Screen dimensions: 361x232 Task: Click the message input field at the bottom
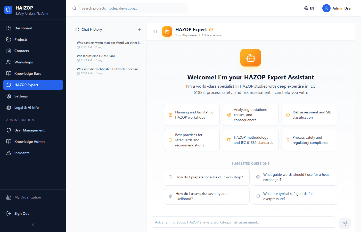click(243, 222)
